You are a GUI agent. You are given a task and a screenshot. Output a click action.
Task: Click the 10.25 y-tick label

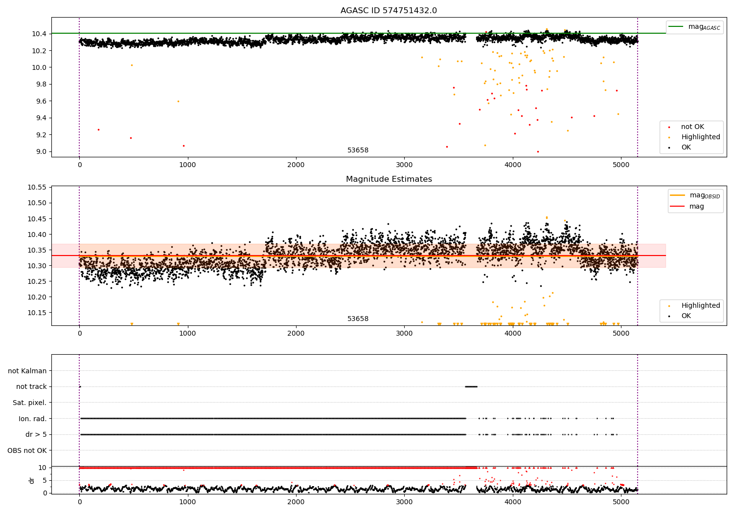[x=37, y=281]
